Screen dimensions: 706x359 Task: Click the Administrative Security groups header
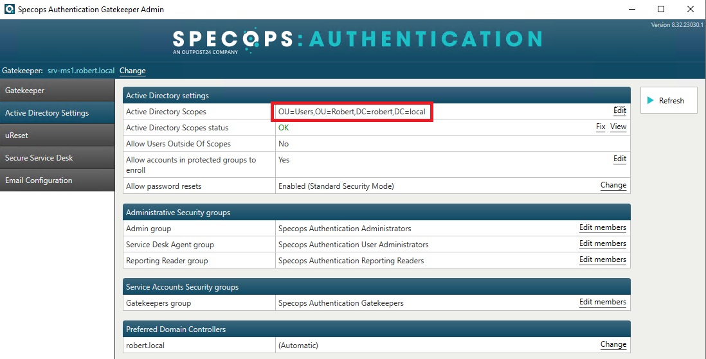(x=376, y=213)
